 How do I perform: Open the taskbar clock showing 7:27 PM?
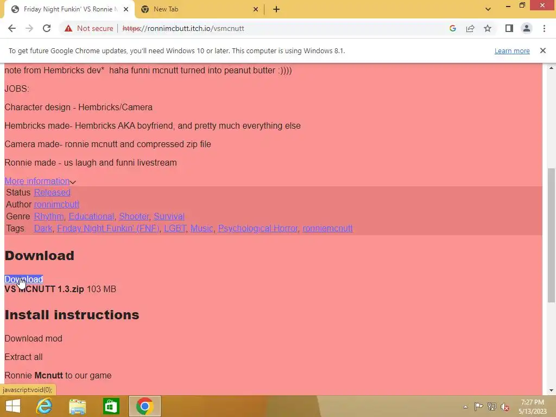coord(532,407)
